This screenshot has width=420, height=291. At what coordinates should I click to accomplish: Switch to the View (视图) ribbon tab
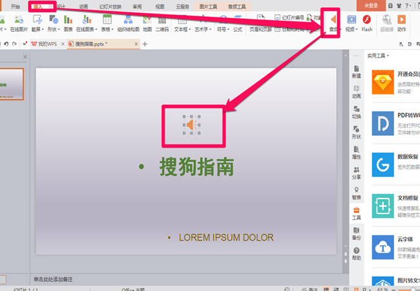pyautogui.click(x=160, y=6)
